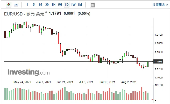The image size is (170, 104).
Task: Change chart to 1W weekly interval
Action: 73,5
